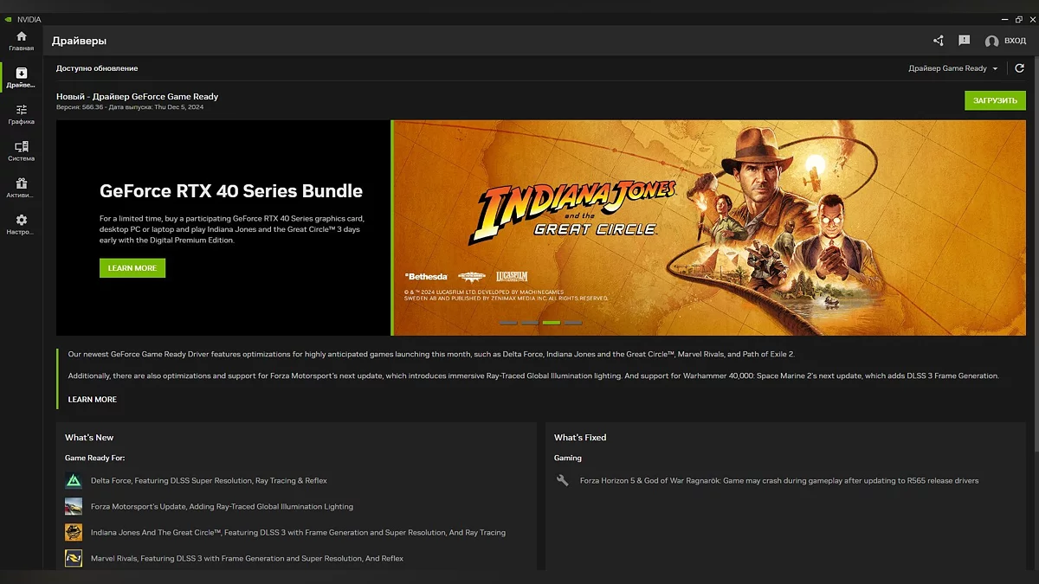
Task: Select the Forza Motorsport update entry
Action: [x=222, y=507]
